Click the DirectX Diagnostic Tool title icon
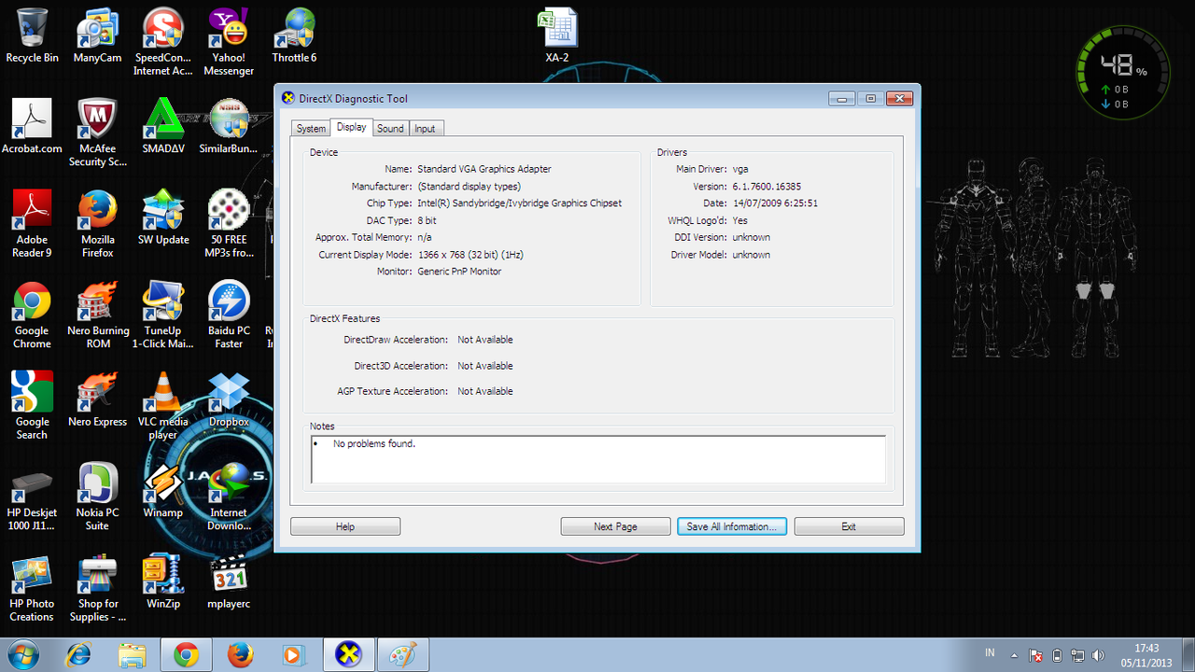This screenshot has height=672, width=1195. click(x=287, y=98)
